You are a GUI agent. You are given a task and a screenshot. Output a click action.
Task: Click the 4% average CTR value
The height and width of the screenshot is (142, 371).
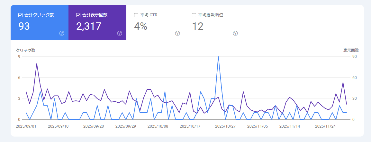(x=140, y=26)
